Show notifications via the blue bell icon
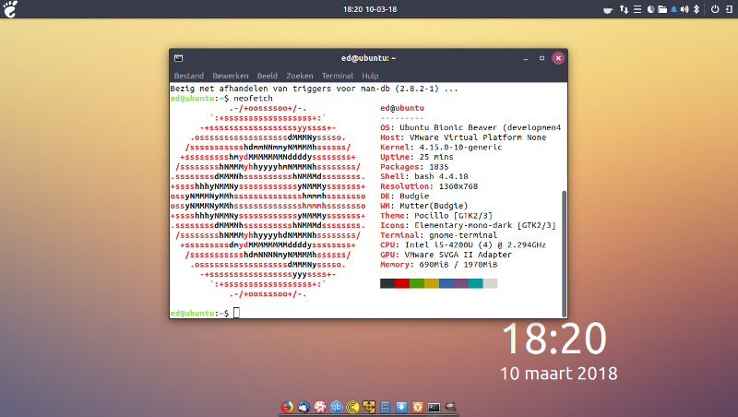This screenshot has width=738, height=417. coord(674,9)
